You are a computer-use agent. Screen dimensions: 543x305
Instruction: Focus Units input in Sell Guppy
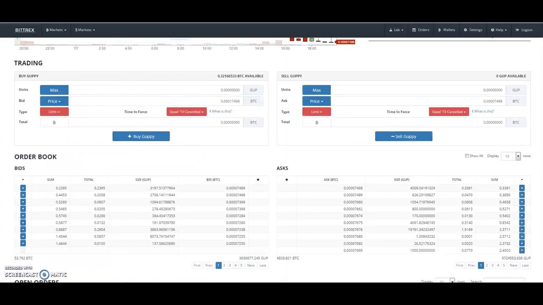(x=418, y=90)
